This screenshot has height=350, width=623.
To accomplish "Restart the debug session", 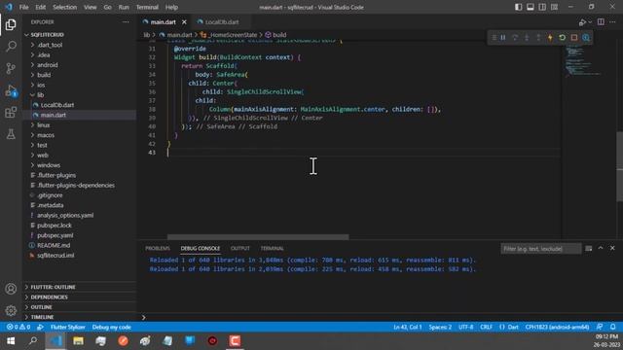I will pos(563,38).
